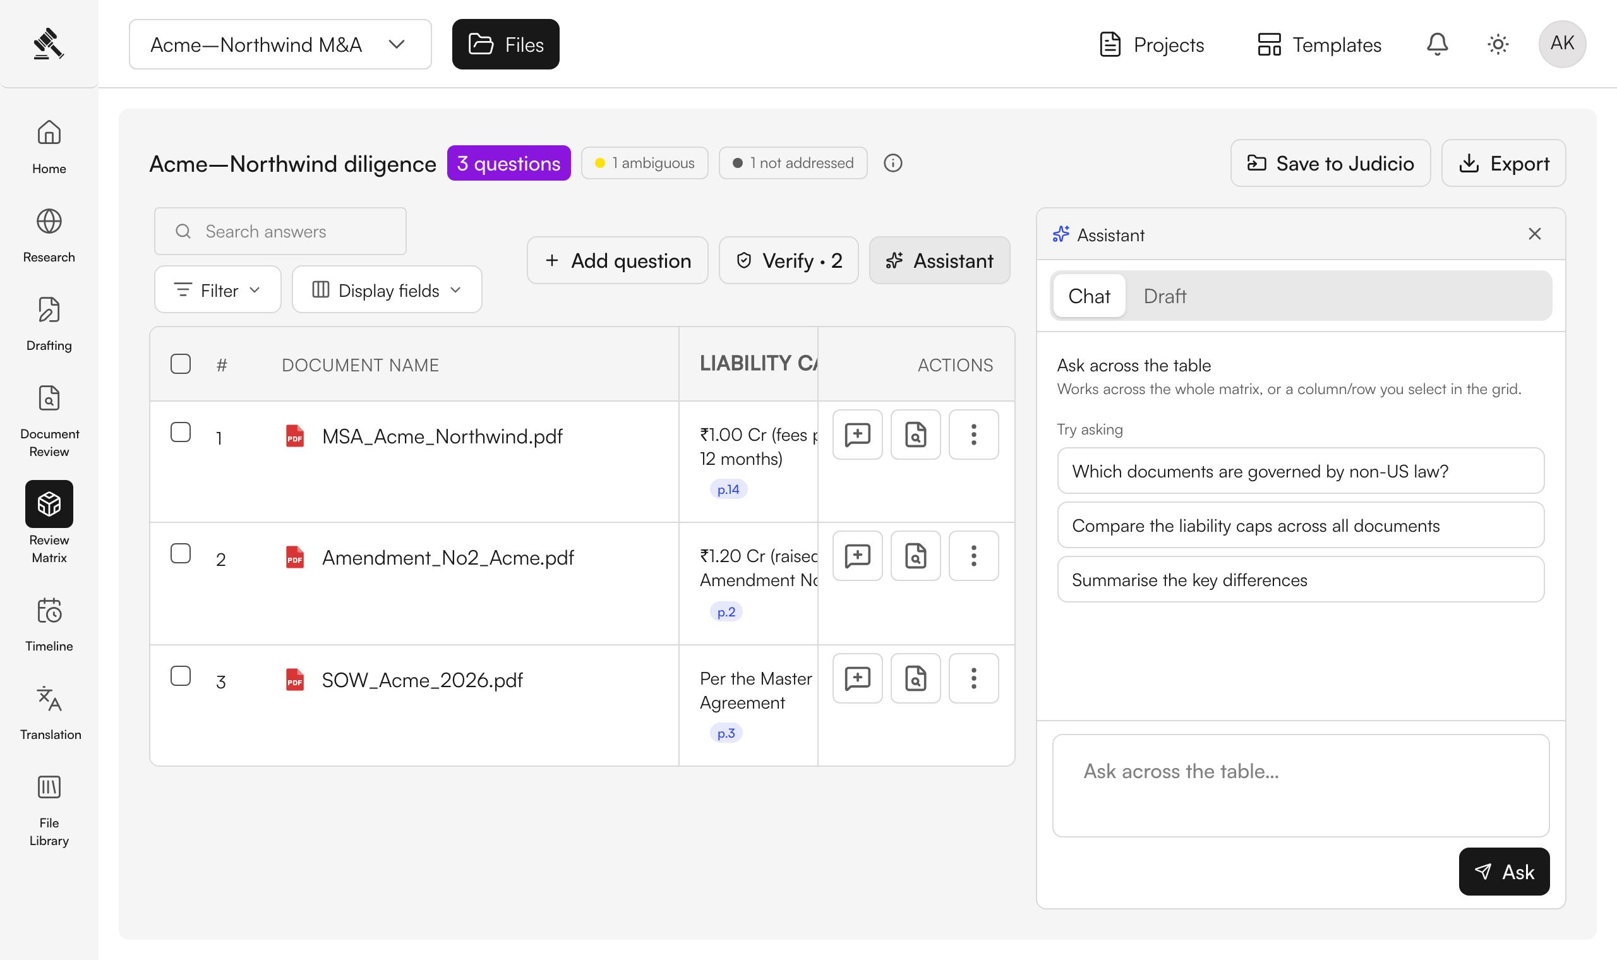Image resolution: width=1617 pixels, height=960 pixels.
Task: Open Templates in the top bar
Action: [1318, 44]
